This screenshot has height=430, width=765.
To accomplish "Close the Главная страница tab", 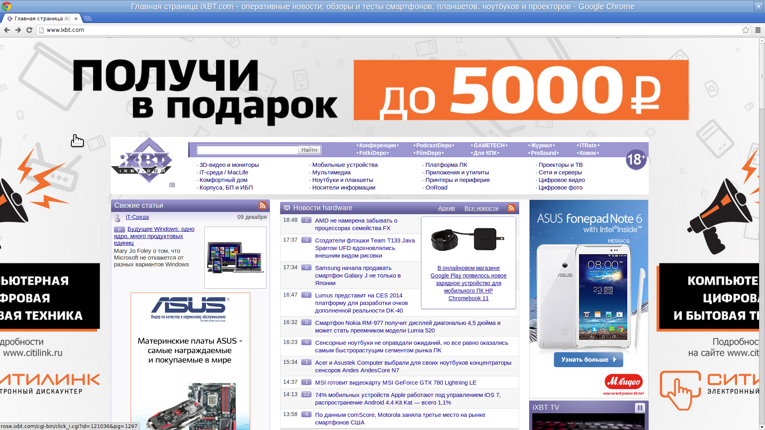I will [76, 18].
